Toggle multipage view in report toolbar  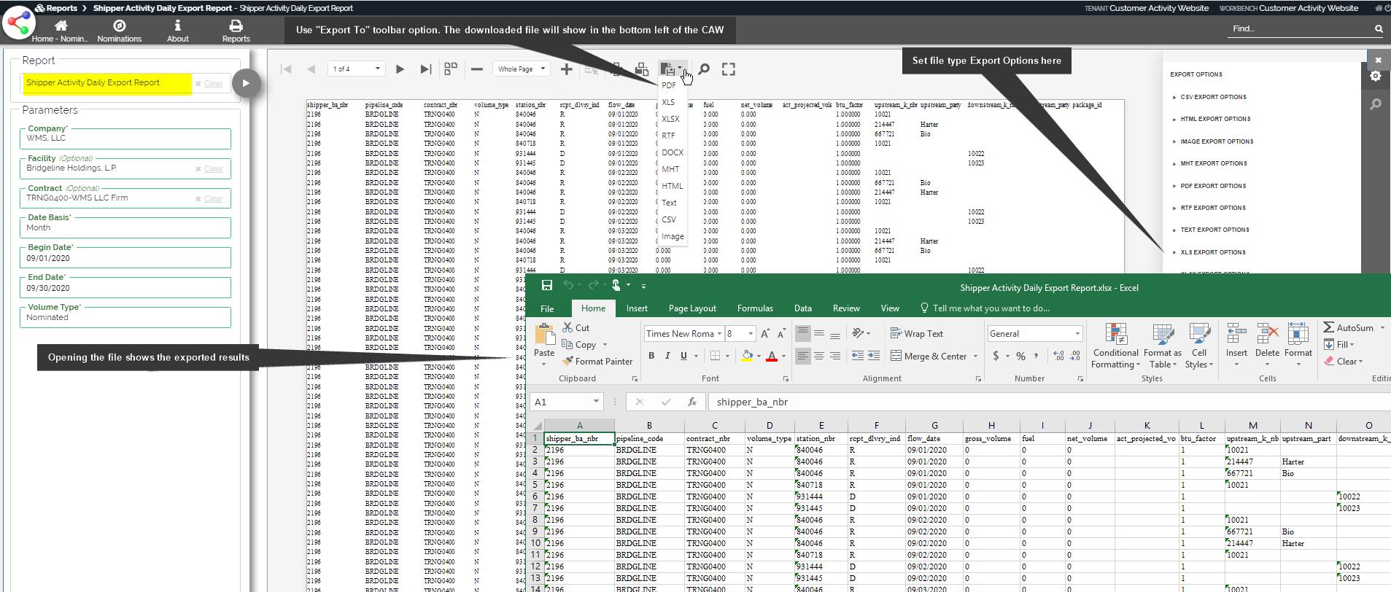pos(451,69)
